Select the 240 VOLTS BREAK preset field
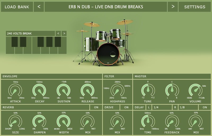The image size is (212, 136). click(x=30, y=33)
